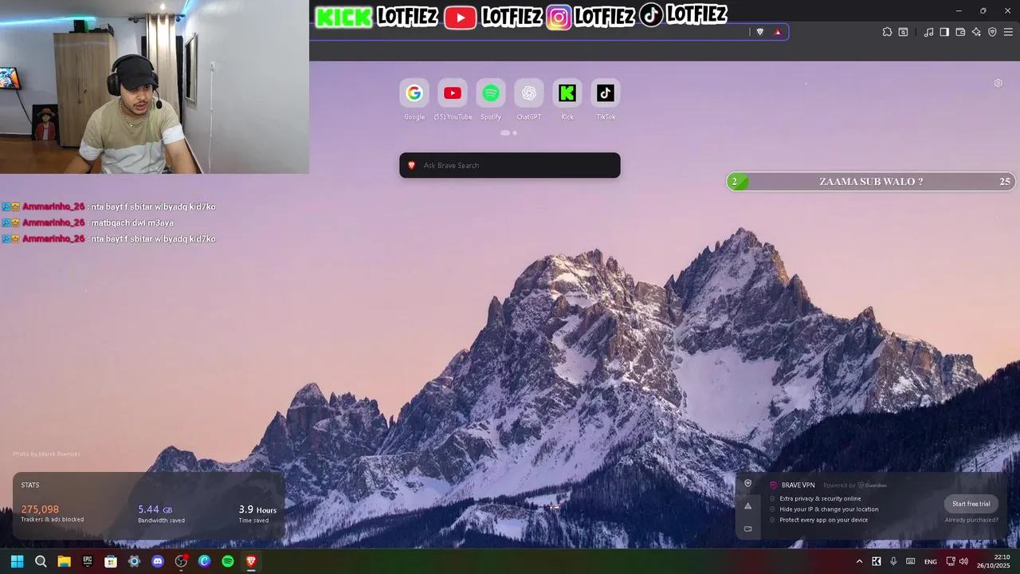1020x574 pixels.
Task: Click the Brave VPN shield toolbar icon
Action: [992, 32]
